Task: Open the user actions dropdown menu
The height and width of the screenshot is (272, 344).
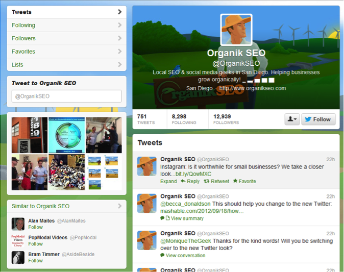Action: tap(292, 119)
